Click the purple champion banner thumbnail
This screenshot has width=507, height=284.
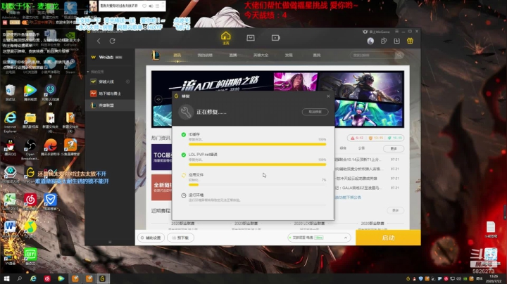(296, 82)
